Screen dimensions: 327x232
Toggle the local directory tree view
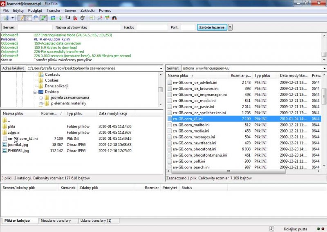(29, 18)
